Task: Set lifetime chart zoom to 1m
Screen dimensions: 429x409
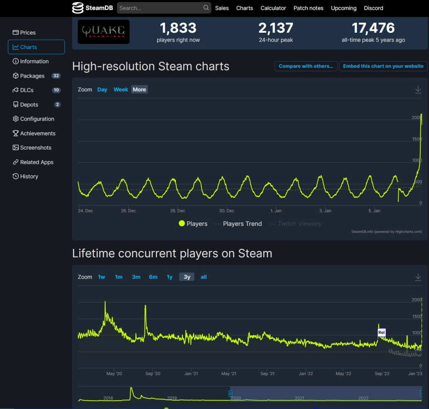Action: click(x=119, y=277)
